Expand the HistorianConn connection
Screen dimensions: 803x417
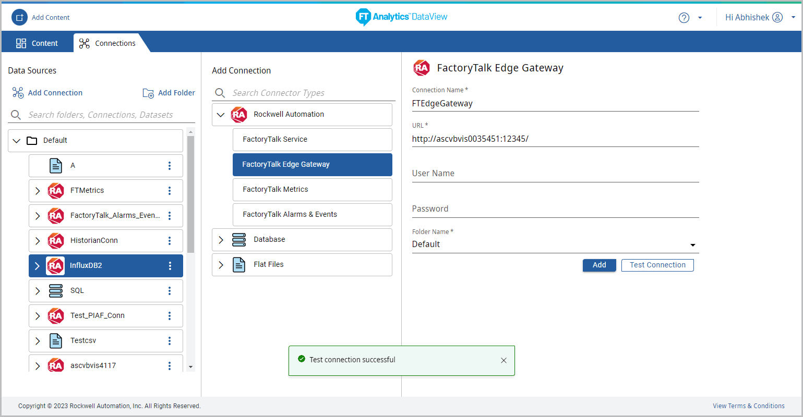[38, 241]
